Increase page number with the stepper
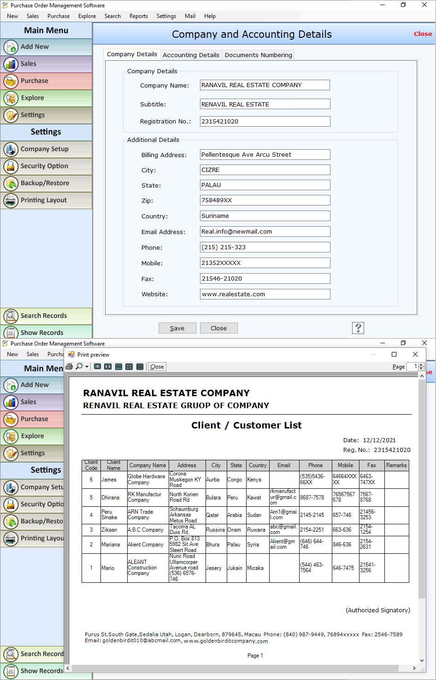Screen dimensions: 436x680 coord(421,364)
